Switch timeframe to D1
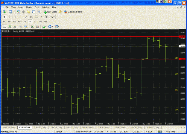The width and height of the screenshot is (187, 134). 35,22
